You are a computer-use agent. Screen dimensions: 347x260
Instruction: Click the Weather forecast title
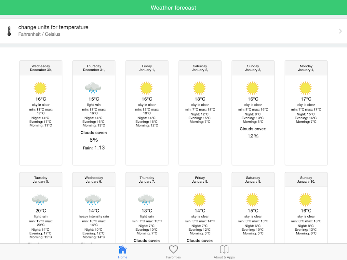coord(174,8)
